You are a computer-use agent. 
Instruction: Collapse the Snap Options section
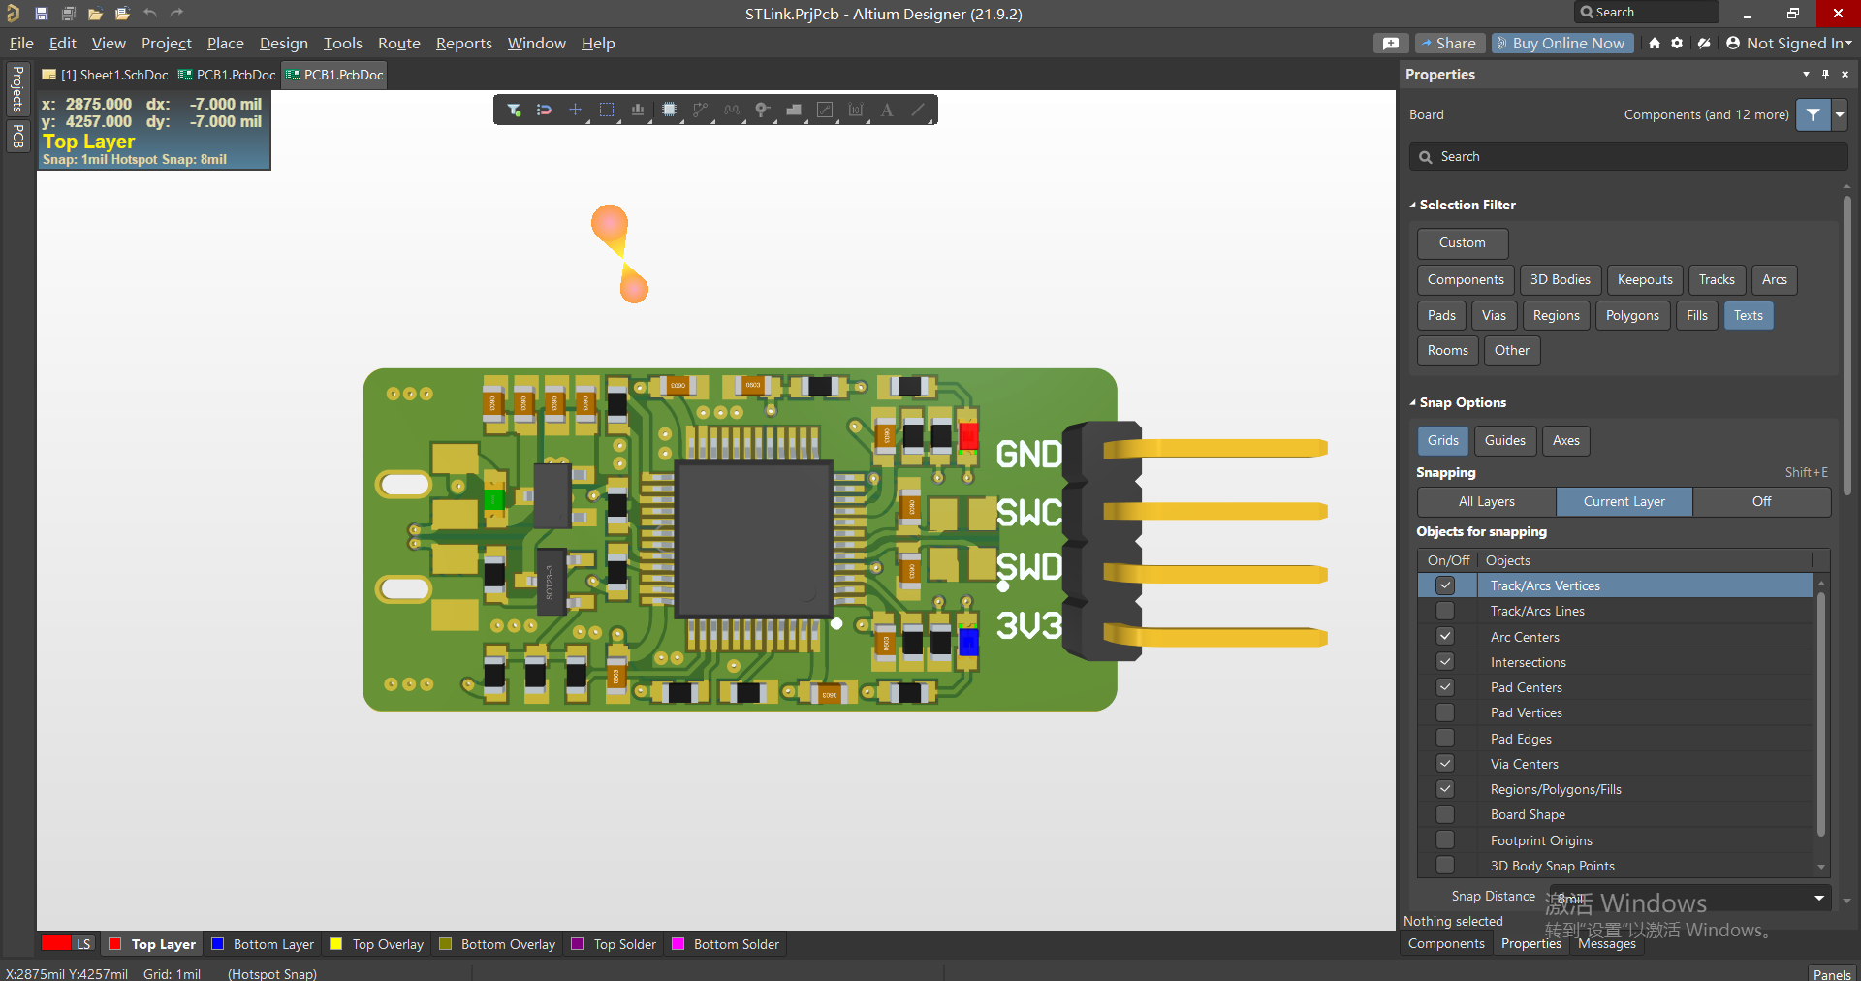tap(1413, 403)
